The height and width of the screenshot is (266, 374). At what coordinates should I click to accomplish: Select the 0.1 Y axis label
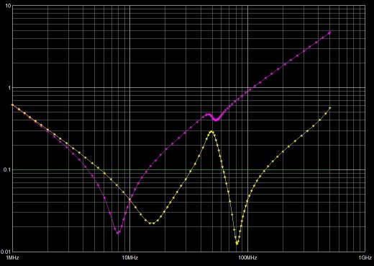click(7, 170)
